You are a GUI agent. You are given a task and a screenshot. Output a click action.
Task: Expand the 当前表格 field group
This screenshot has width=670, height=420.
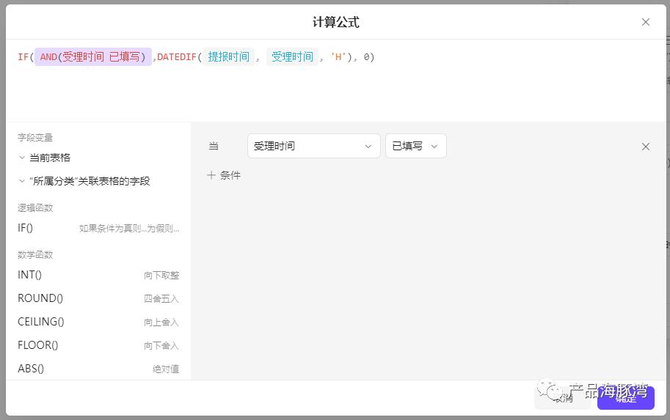tap(45, 158)
